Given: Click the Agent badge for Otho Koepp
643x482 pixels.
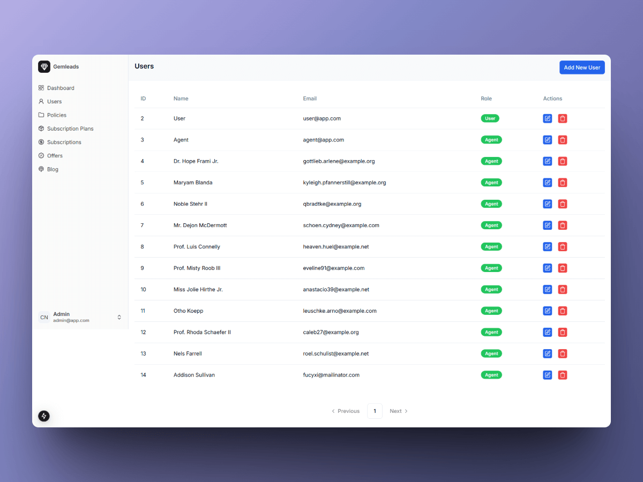Looking at the screenshot, I should (491, 311).
